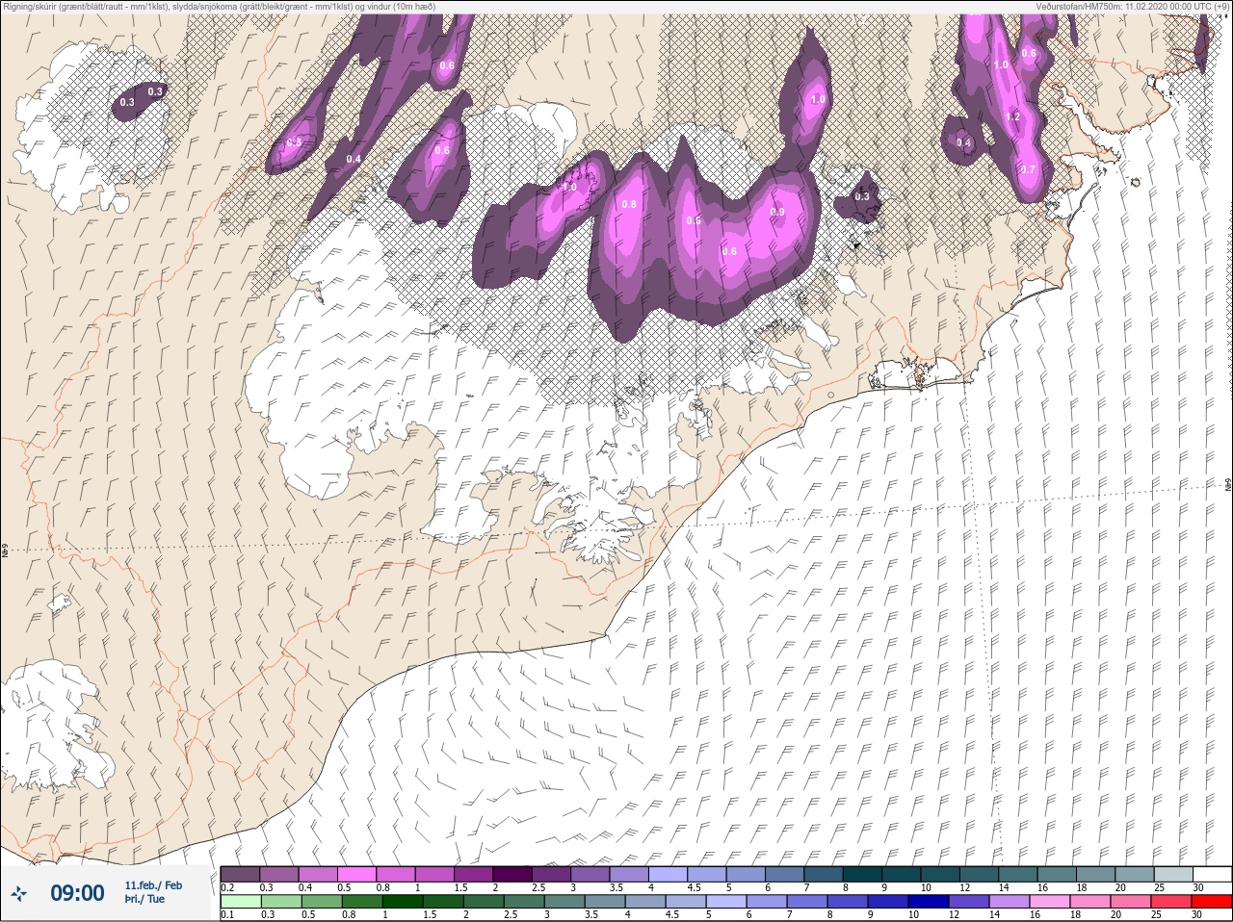Select upper legend lavender swatch starting at 4

point(668,874)
